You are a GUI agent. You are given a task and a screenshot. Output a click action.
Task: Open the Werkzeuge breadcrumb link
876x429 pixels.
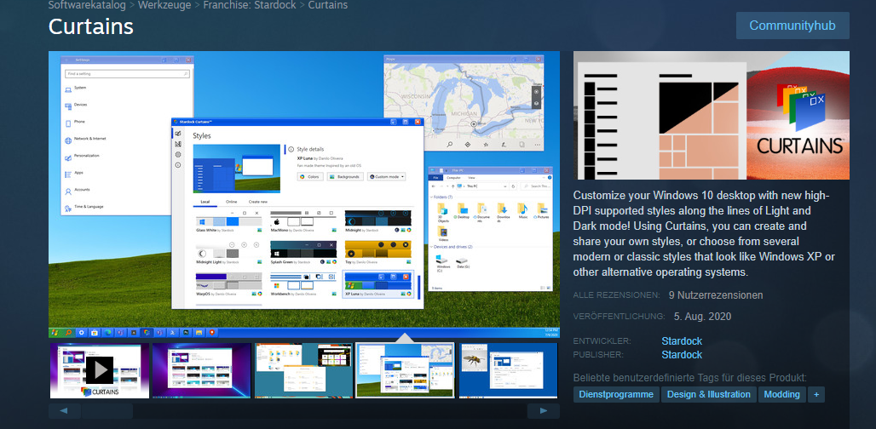coord(164,6)
